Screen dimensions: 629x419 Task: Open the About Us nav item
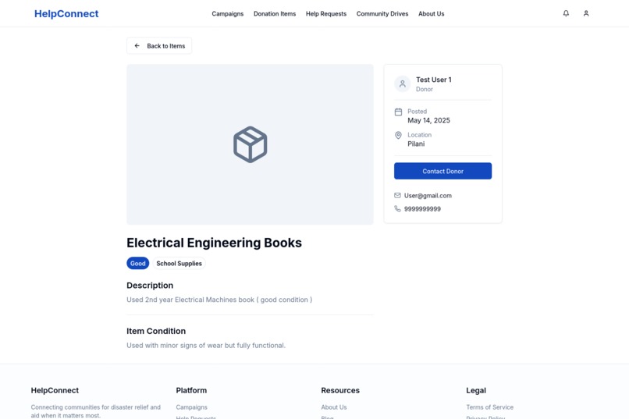point(432,13)
